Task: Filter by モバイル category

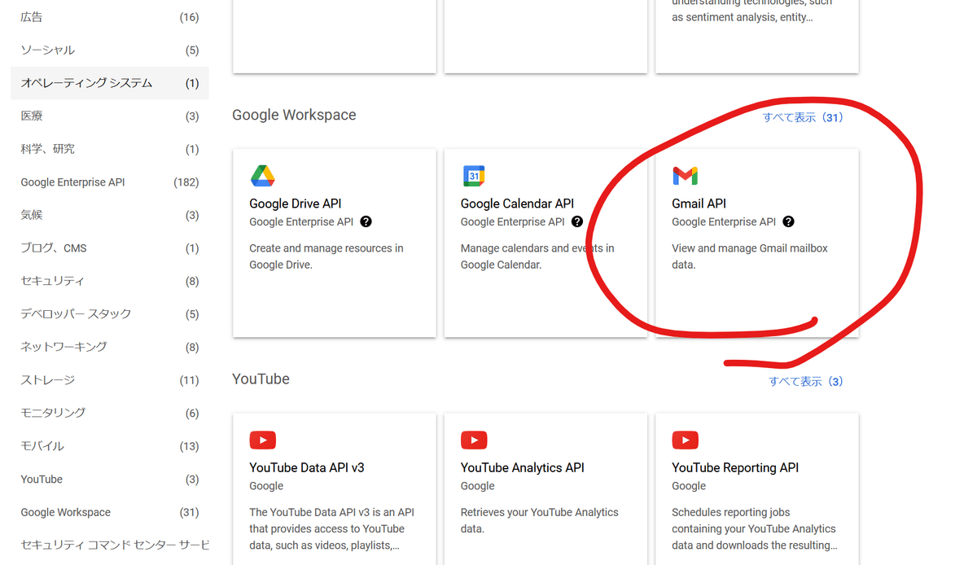Action: point(110,446)
